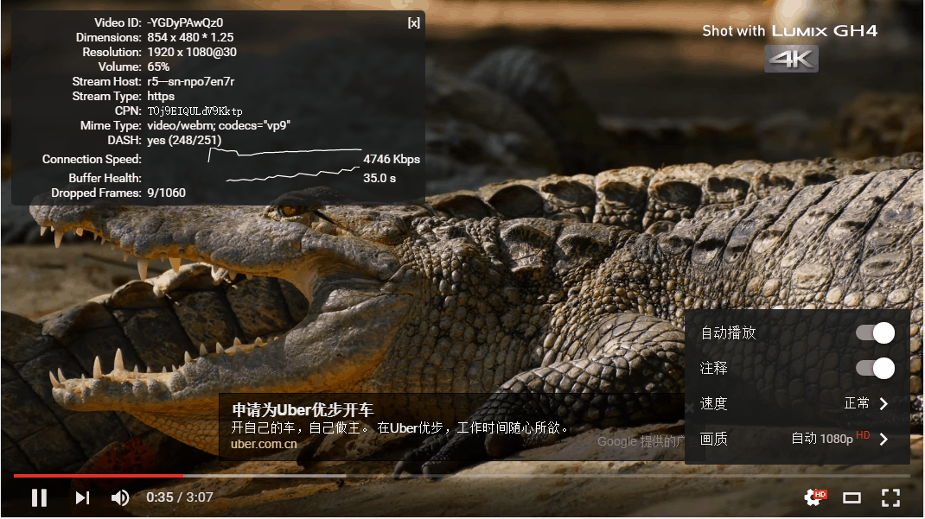This screenshot has height=519, width=925.
Task: Click the Shot with LUMIX GH4 text
Action: (789, 30)
